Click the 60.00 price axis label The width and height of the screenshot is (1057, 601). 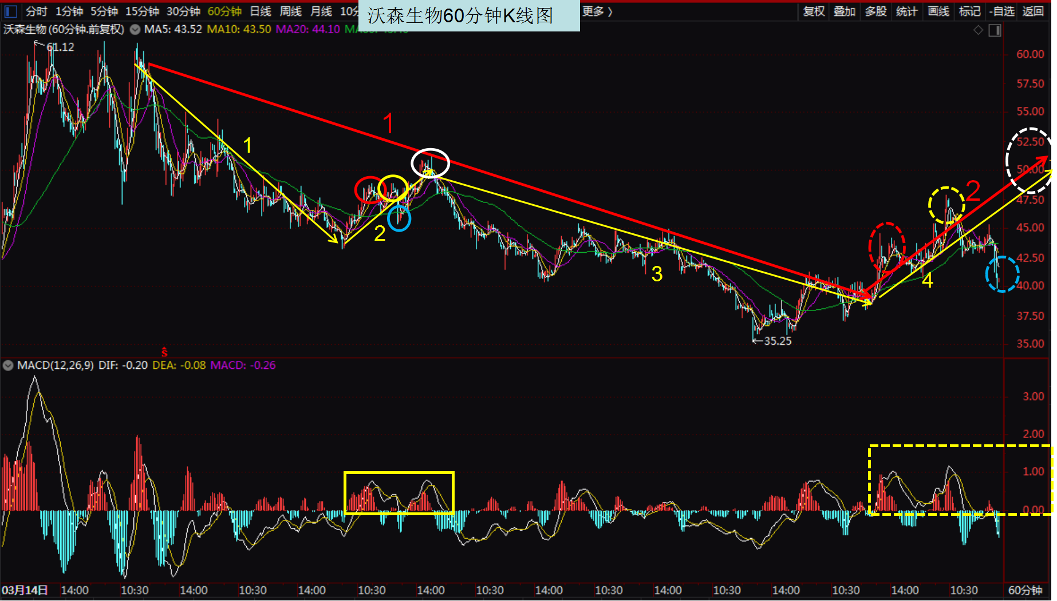coord(1030,55)
